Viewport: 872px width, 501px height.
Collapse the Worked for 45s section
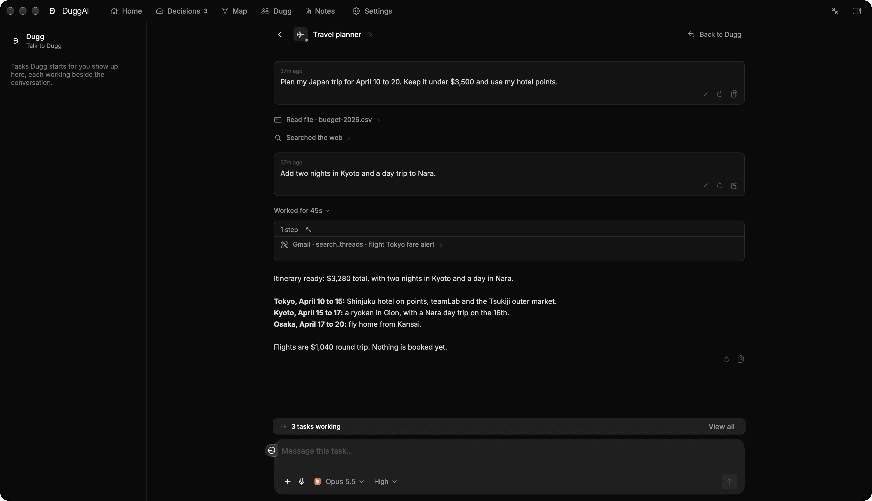(302, 210)
